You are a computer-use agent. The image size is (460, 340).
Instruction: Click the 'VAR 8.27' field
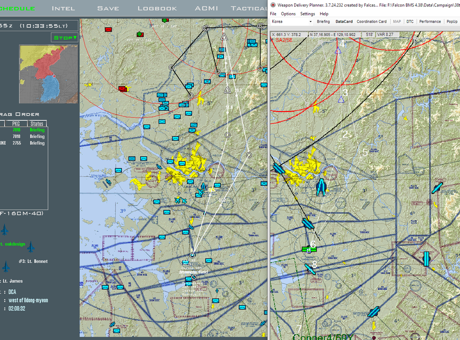pyautogui.click(x=387, y=34)
